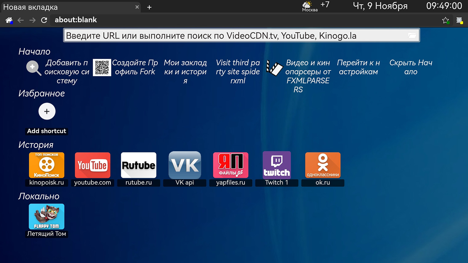Click the magnifier add search system icon

coord(34,68)
